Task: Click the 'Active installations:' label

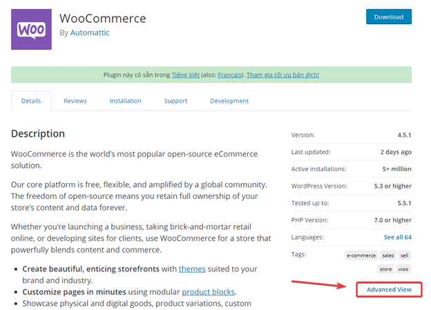Action: coord(318,169)
